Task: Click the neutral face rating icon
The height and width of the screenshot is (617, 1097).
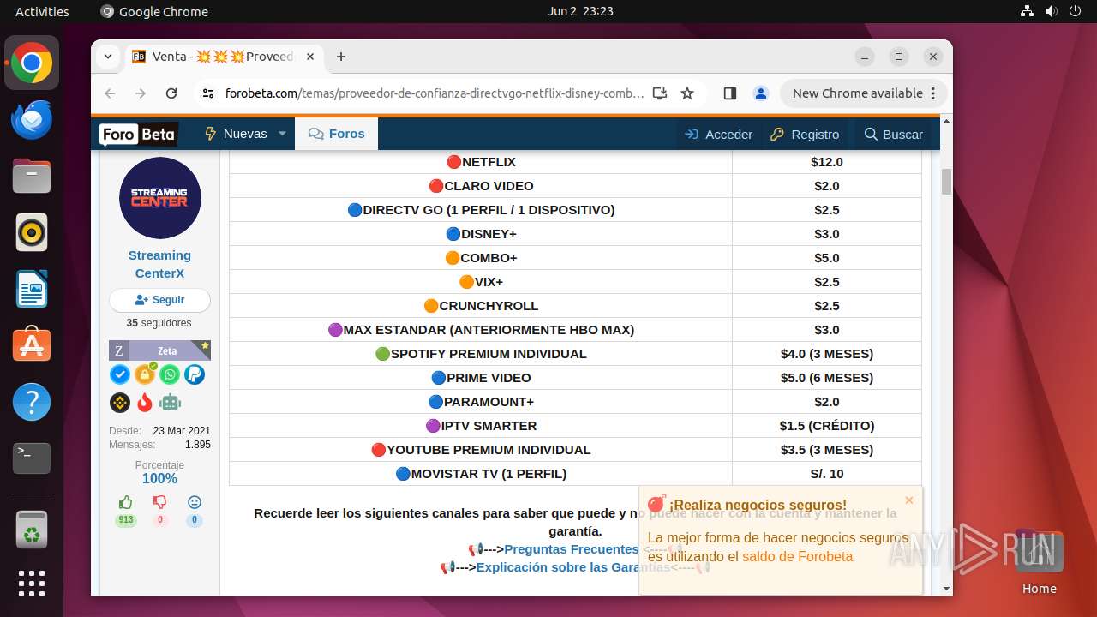Action: 195,502
